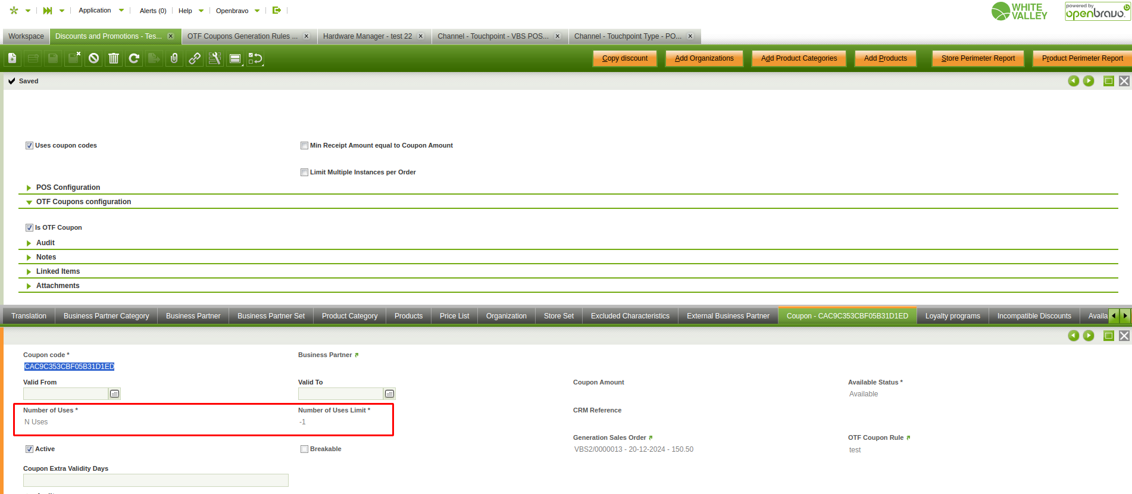Click the undo changes circle-slash icon
Viewport: 1132px width, 494px height.
[x=93, y=58]
